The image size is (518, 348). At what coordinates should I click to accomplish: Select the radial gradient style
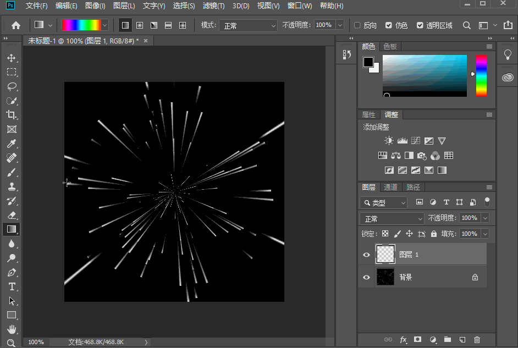[140, 25]
